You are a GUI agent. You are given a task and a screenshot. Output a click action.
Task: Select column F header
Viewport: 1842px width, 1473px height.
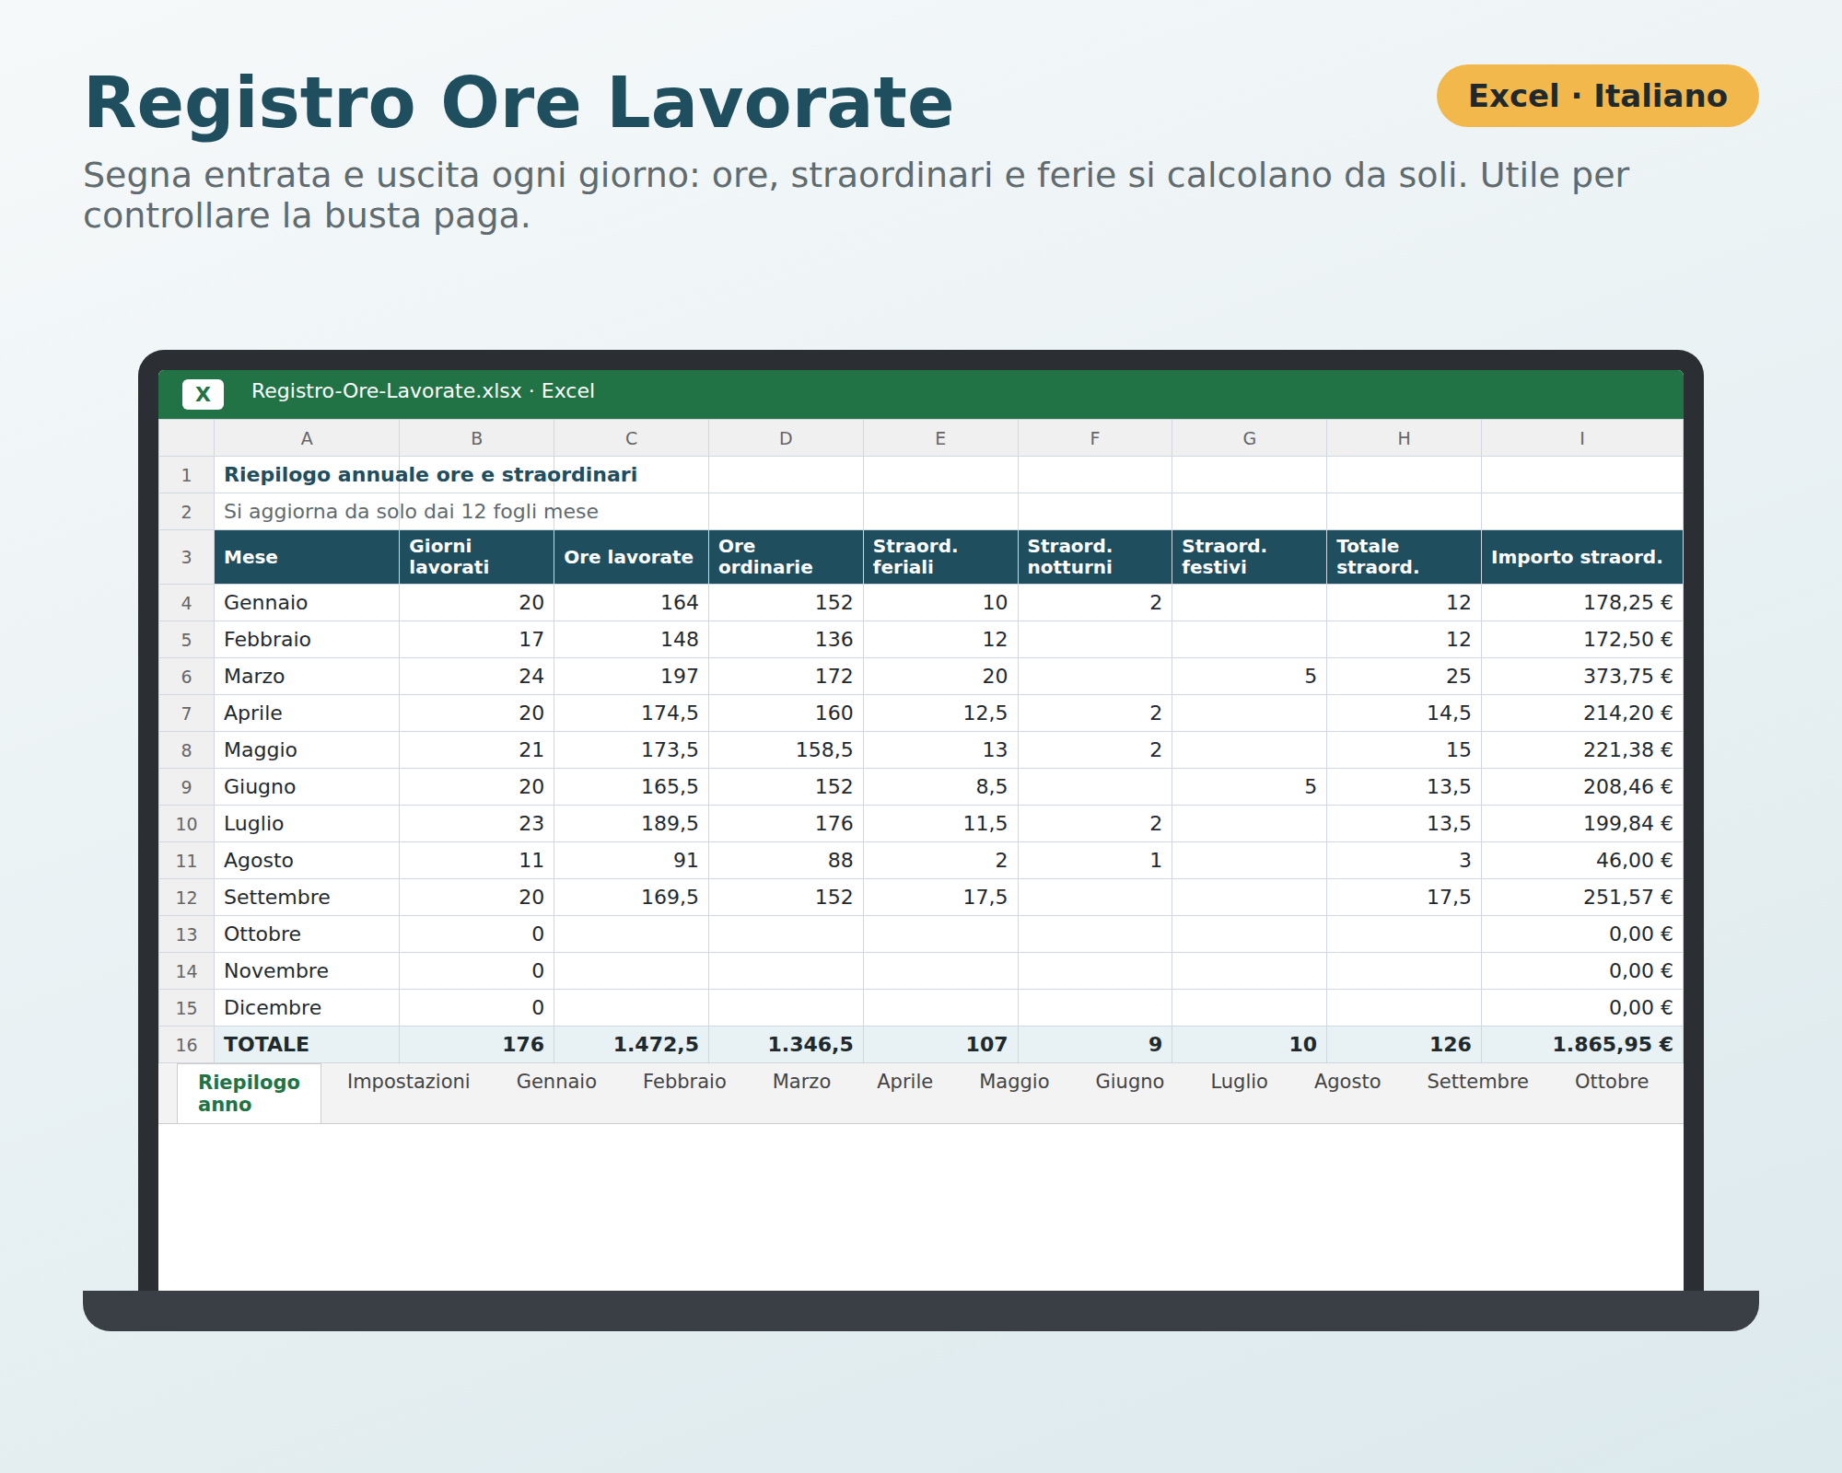[x=1095, y=438]
